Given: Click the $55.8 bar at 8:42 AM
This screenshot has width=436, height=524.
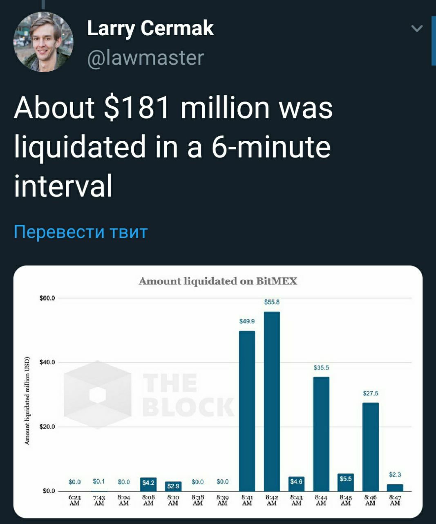Looking at the screenshot, I should [272, 401].
